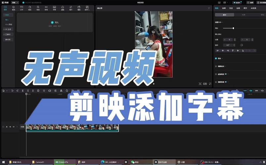Click the player fullscreen icon

210,84
